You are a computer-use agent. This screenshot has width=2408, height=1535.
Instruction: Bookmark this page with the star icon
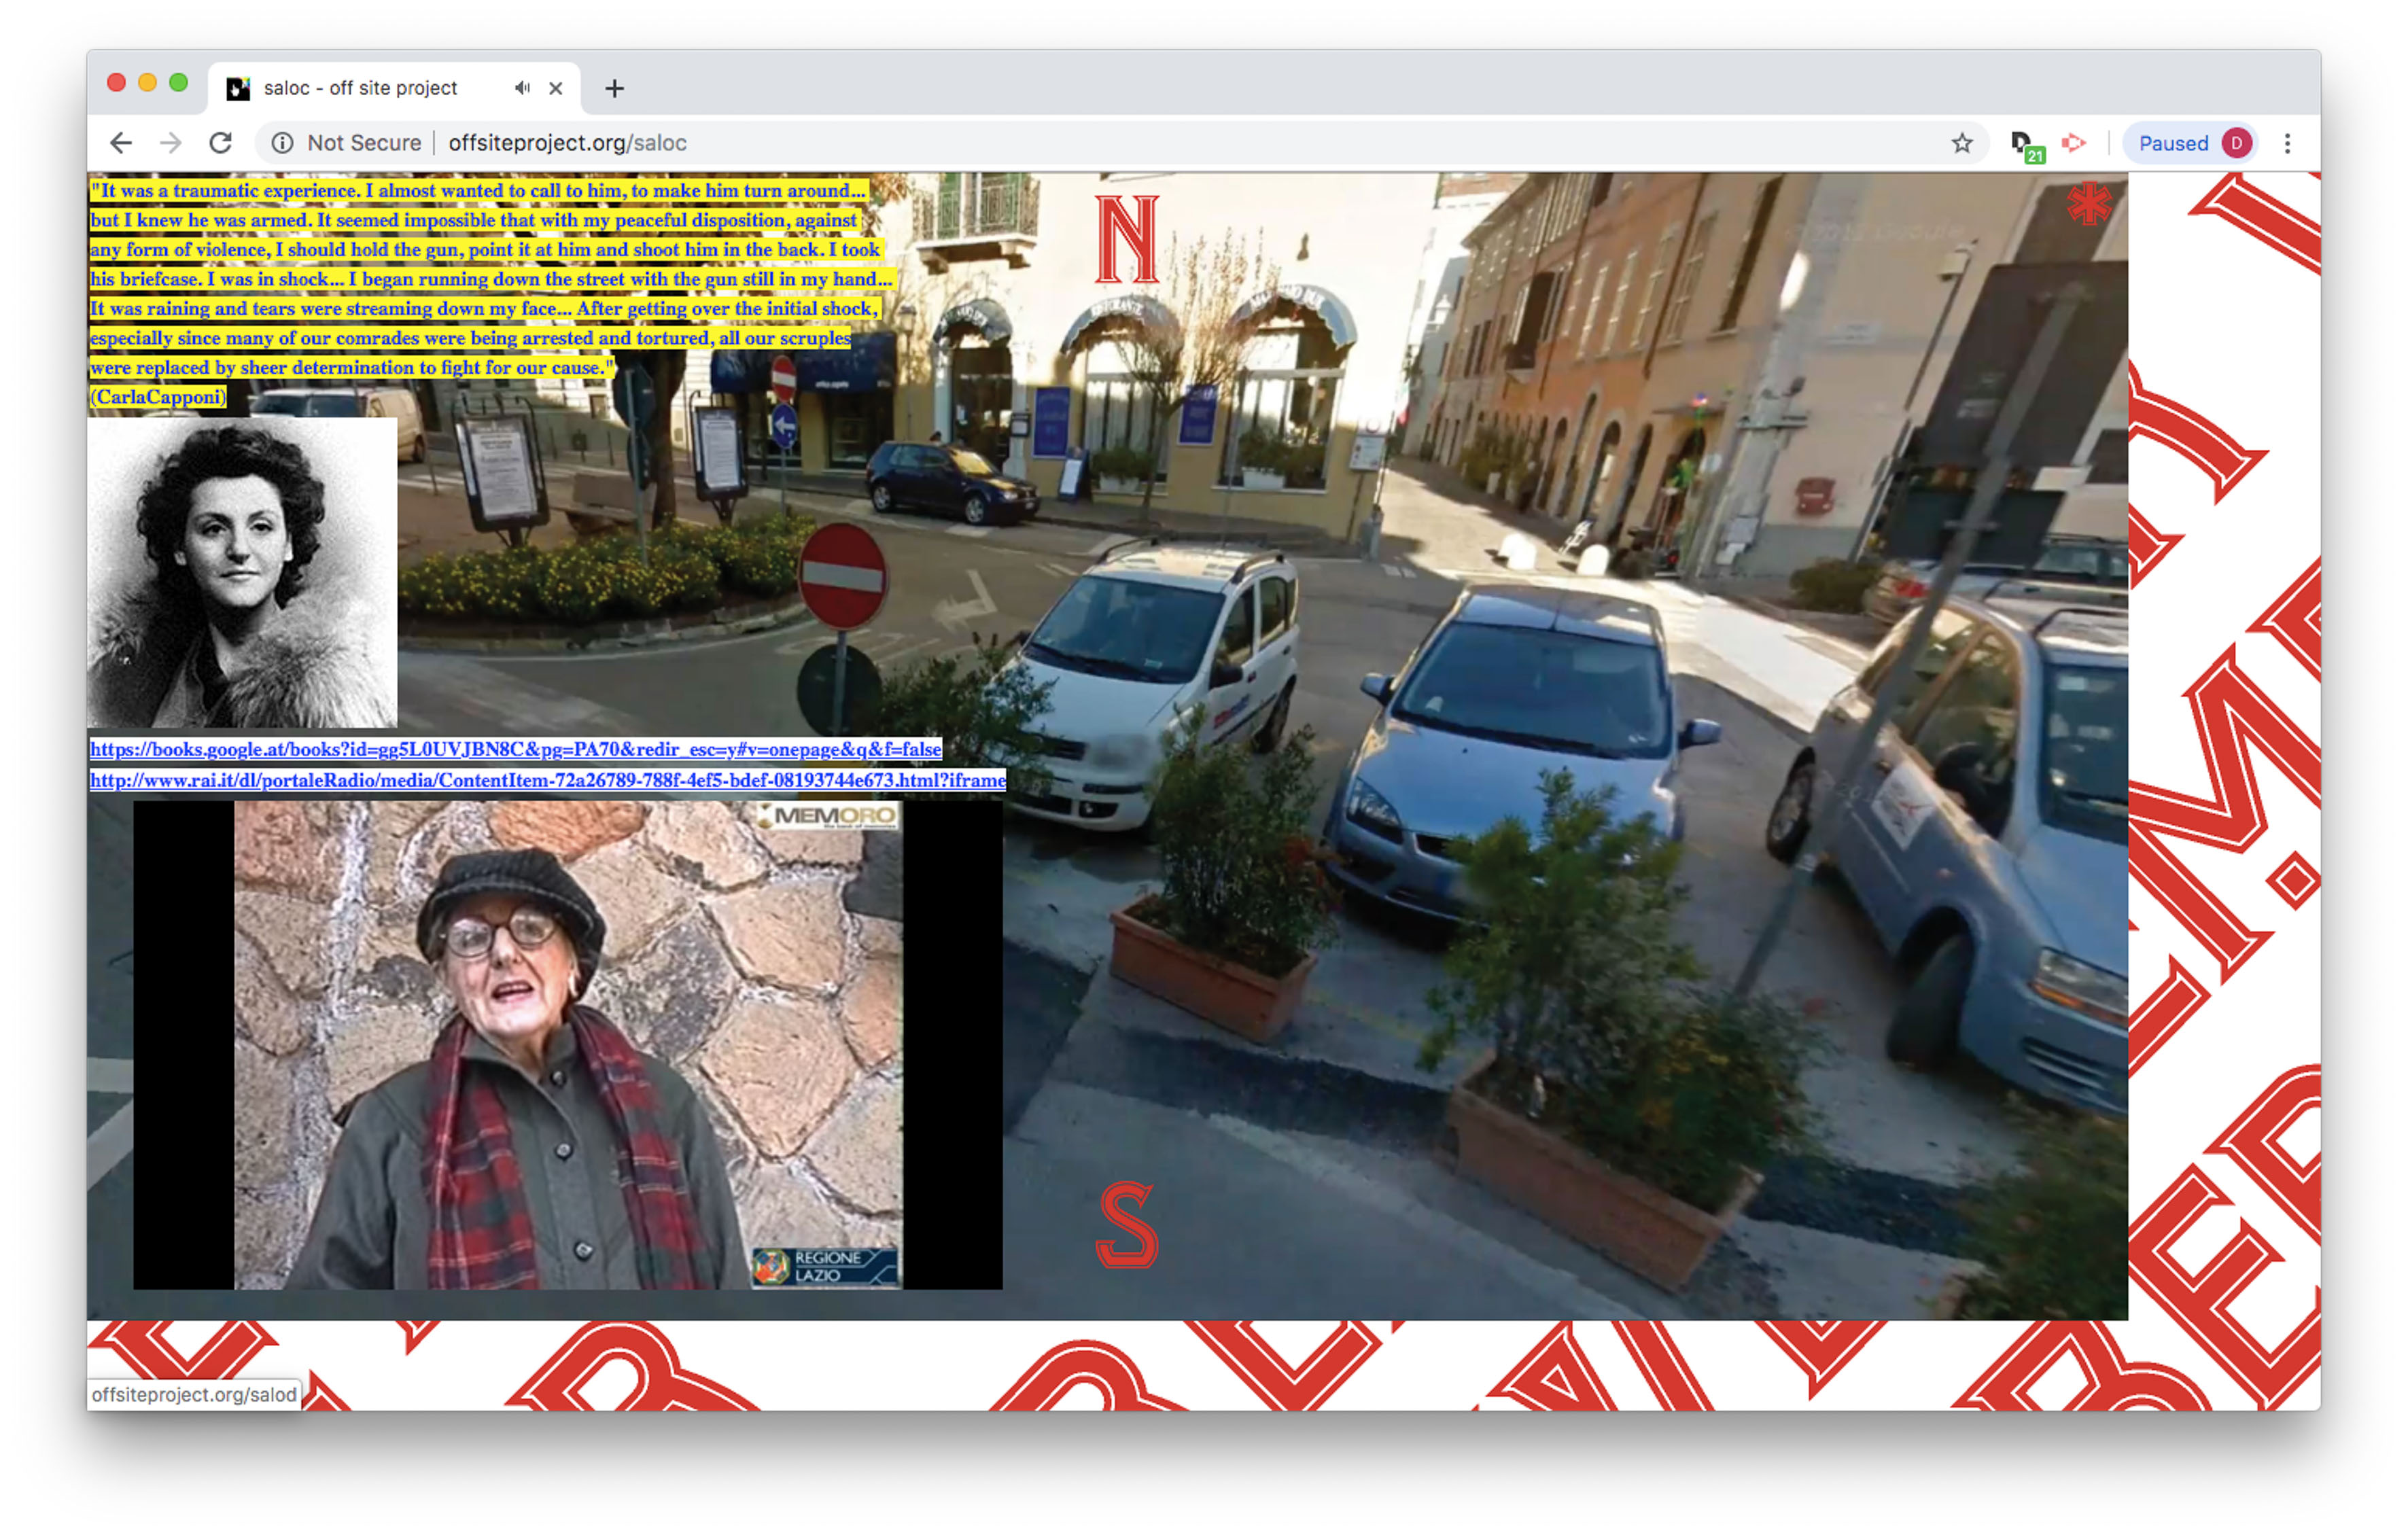1962,143
